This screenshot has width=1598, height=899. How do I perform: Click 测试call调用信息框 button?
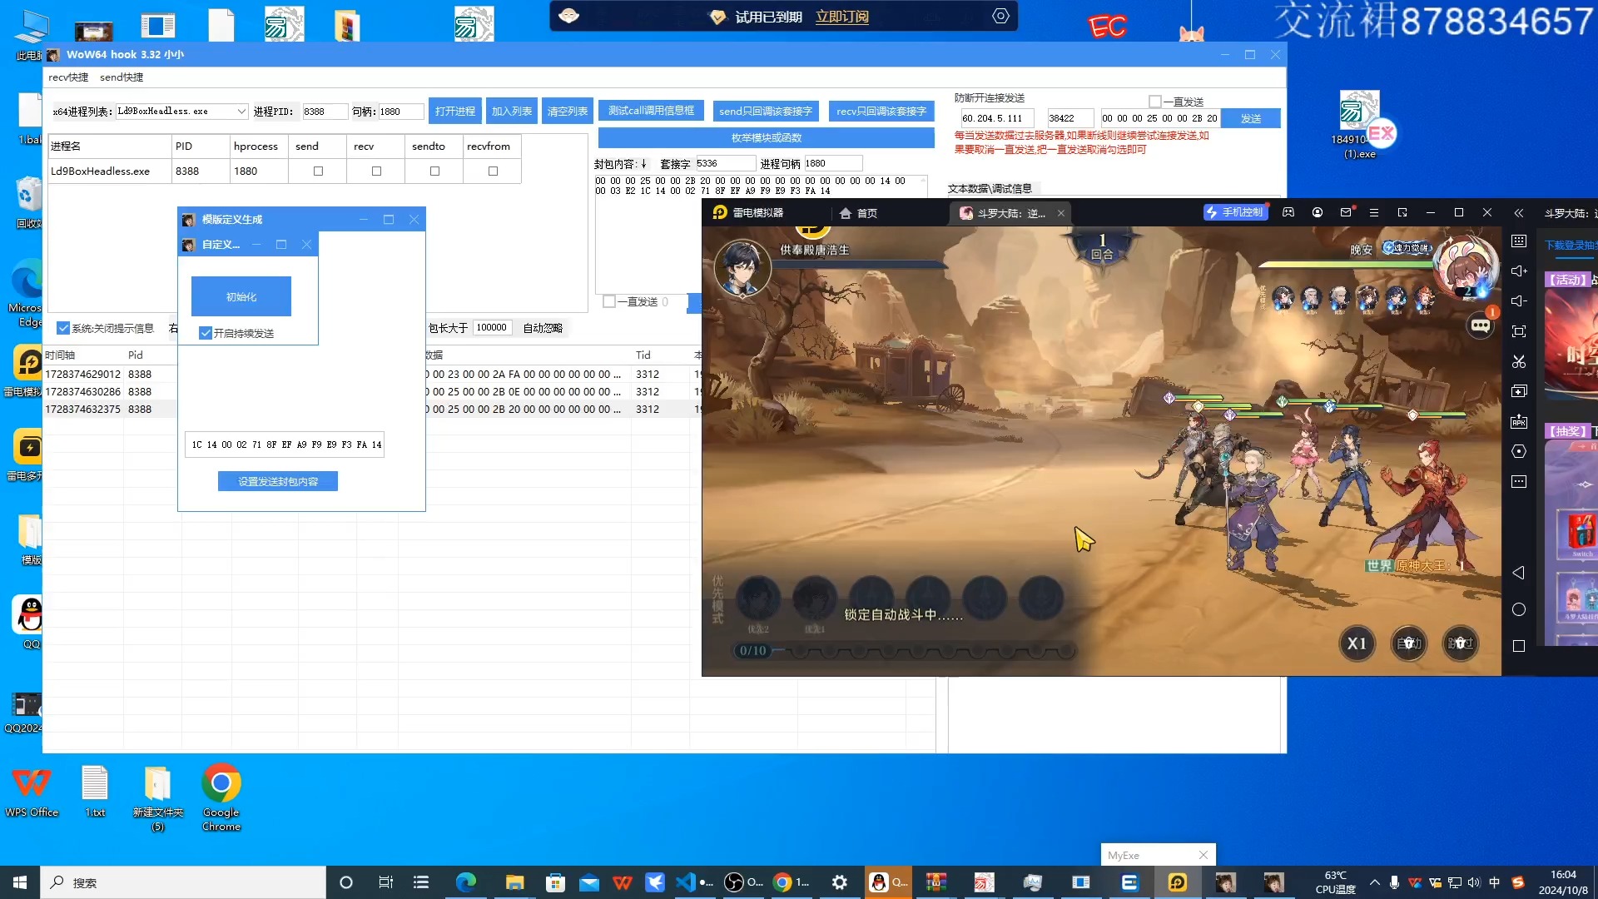click(651, 111)
